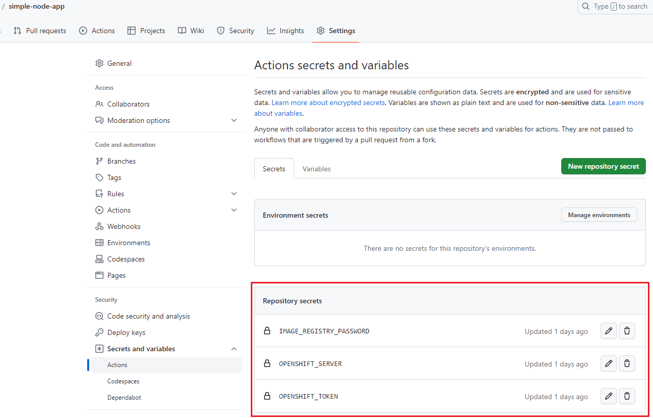Click the search magnifier icon

click(586, 7)
